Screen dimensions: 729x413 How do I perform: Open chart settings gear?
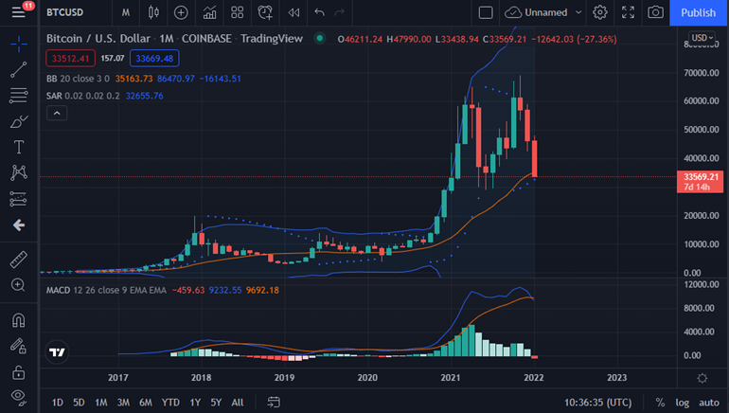click(x=599, y=12)
